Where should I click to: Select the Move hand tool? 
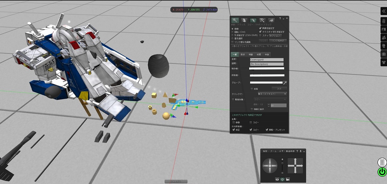coord(244,20)
